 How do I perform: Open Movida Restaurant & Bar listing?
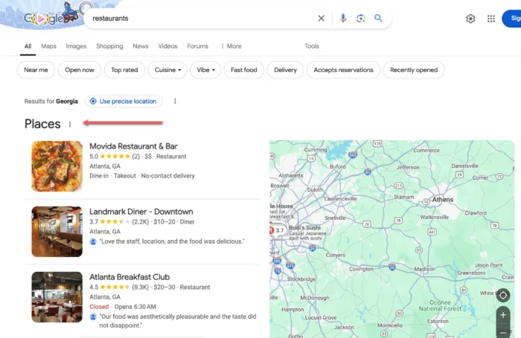coord(133,146)
